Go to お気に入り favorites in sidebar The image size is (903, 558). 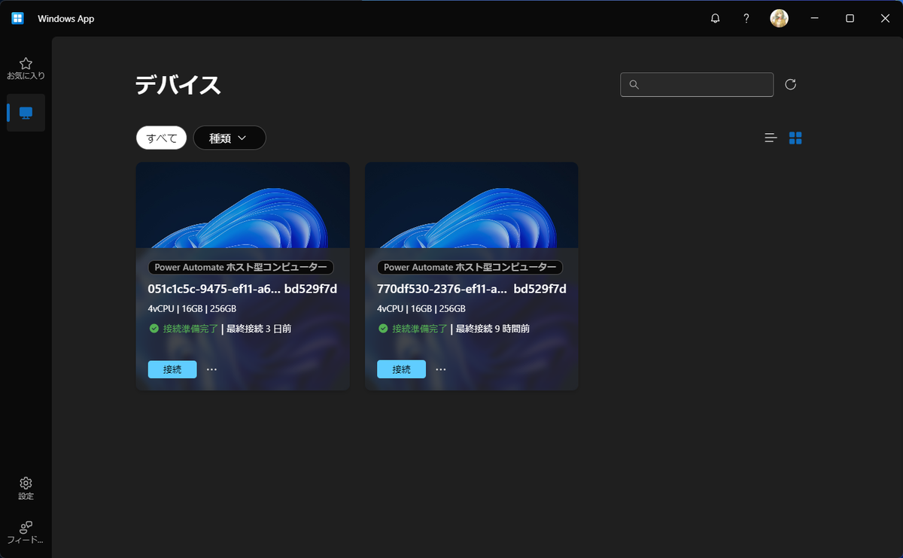(x=26, y=68)
